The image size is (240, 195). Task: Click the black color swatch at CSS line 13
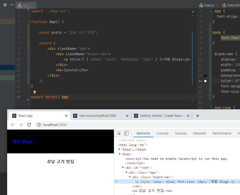click(x=205, y=76)
